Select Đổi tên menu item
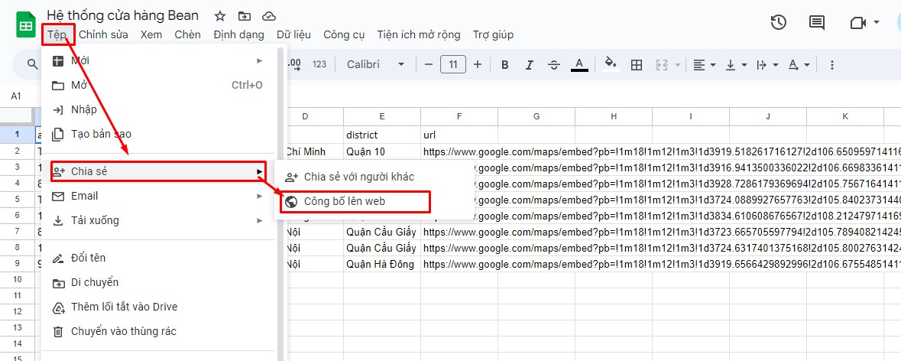Viewport: 901px width, 361px height. click(158, 258)
